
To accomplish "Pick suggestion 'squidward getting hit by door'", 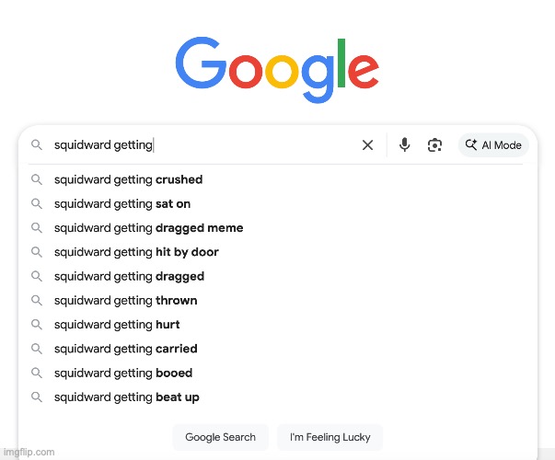I will click(x=278, y=252).
